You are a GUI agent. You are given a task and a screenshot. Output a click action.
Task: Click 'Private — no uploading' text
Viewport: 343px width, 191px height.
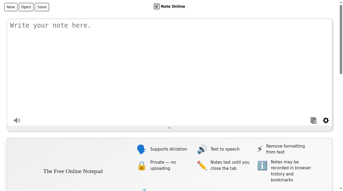coord(163,165)
